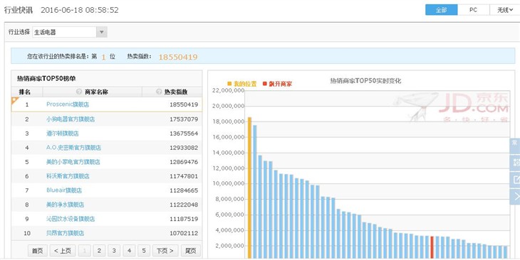Click the 11747801 index value

click(x=184, y=176)
